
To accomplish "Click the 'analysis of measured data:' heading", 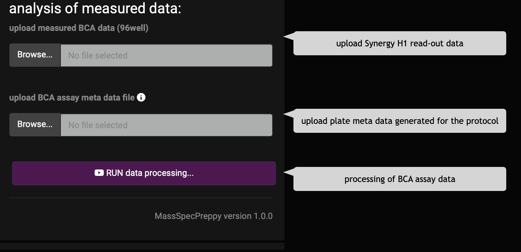I will (95, 8).
